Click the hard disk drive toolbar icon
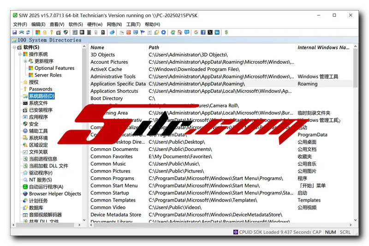The image size is (369, 246). coord(103,32)
